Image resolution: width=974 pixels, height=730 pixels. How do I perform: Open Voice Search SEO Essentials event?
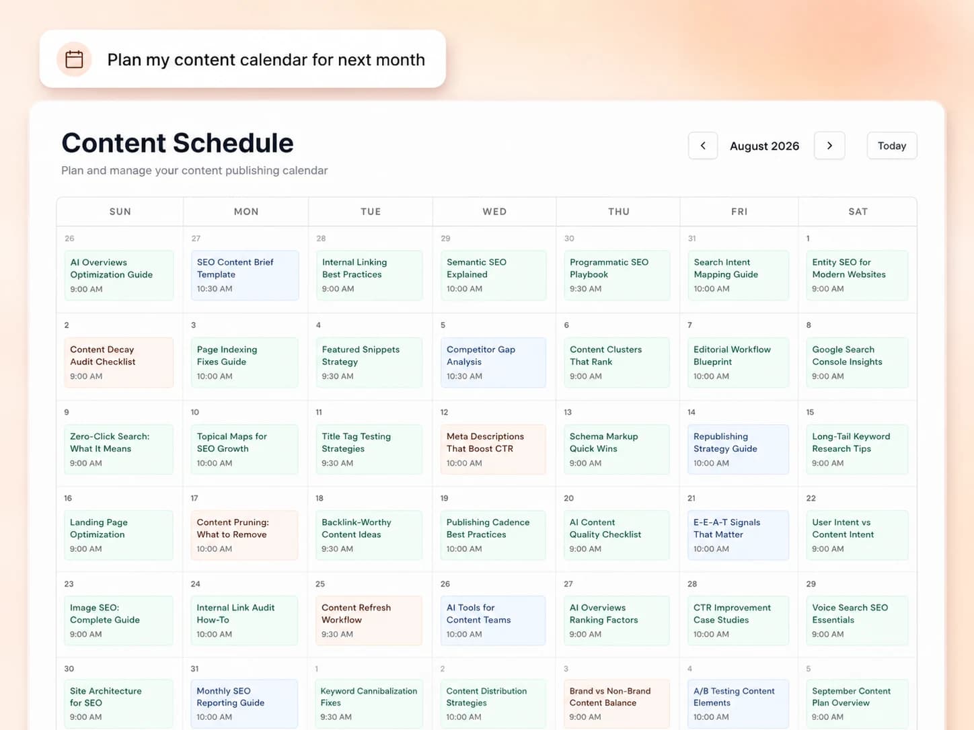(857, 621)
